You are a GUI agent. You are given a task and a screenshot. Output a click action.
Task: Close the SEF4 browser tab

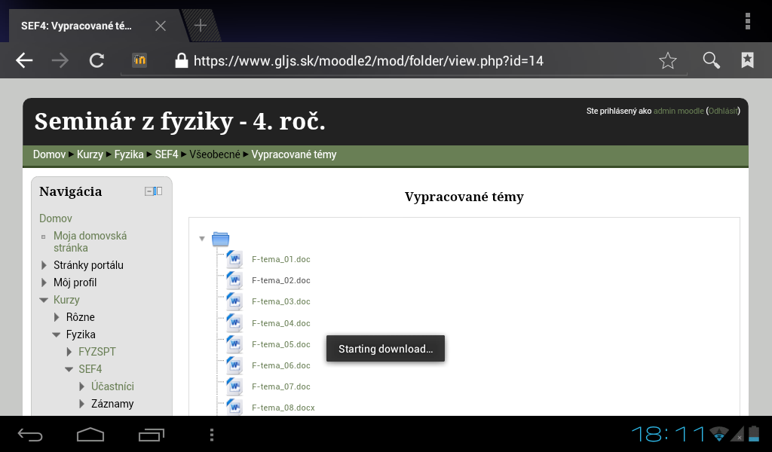coord(161,26)
